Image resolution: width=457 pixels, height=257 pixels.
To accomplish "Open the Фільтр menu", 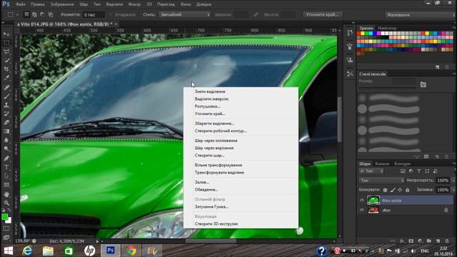I will tap(134, 4).
